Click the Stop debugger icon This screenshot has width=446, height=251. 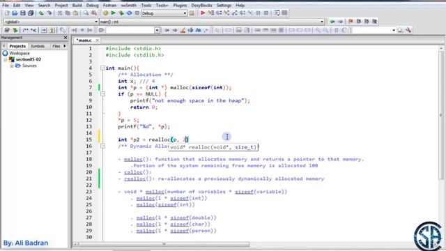pyautogui.click(x=266, y=13)
